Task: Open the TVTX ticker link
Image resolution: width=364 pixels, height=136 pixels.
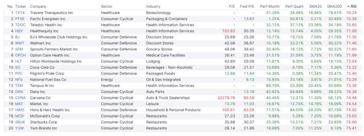Action: (20, 13)
